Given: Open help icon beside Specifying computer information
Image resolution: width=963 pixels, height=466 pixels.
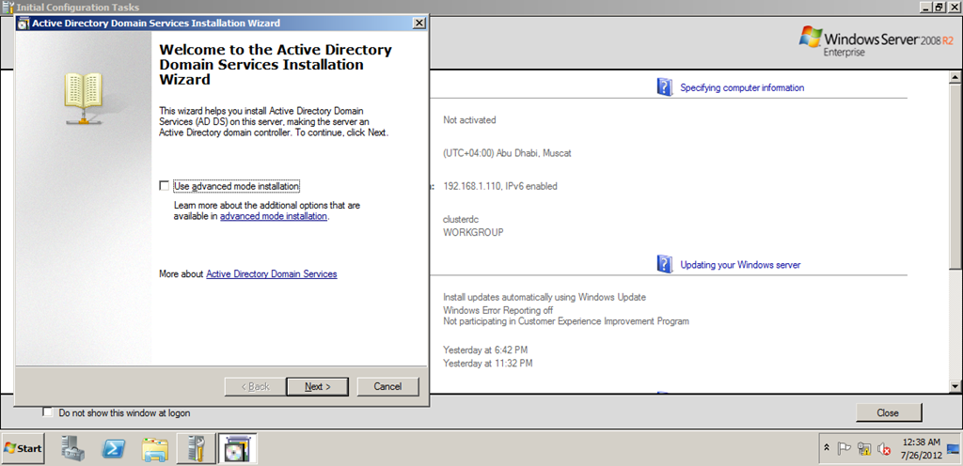Looking at the screenshot, I should tap(665, 87).
